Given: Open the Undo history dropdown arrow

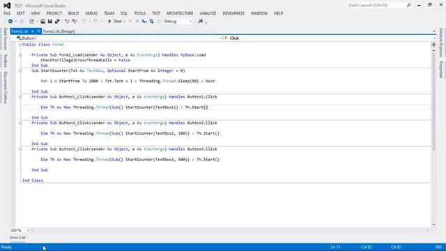Looking at the screenshot, I should [89, 22].
